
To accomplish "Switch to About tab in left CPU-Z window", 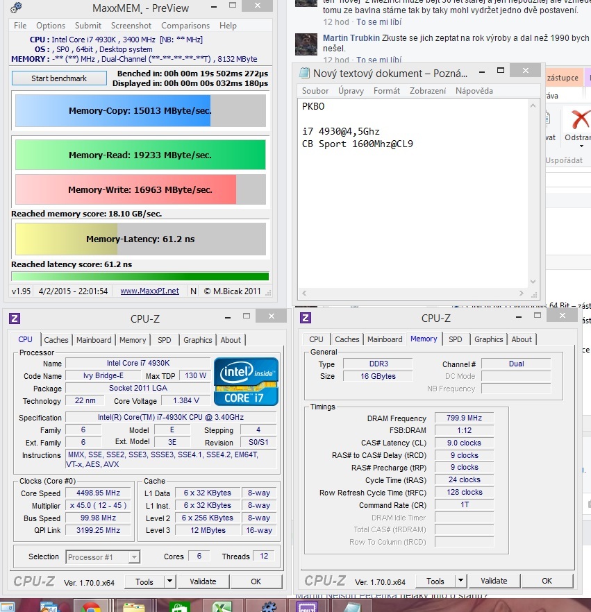I will 231,339.
